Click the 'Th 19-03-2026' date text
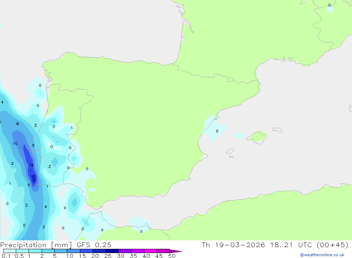The image size is (352, 258). [x=233, y=245]
